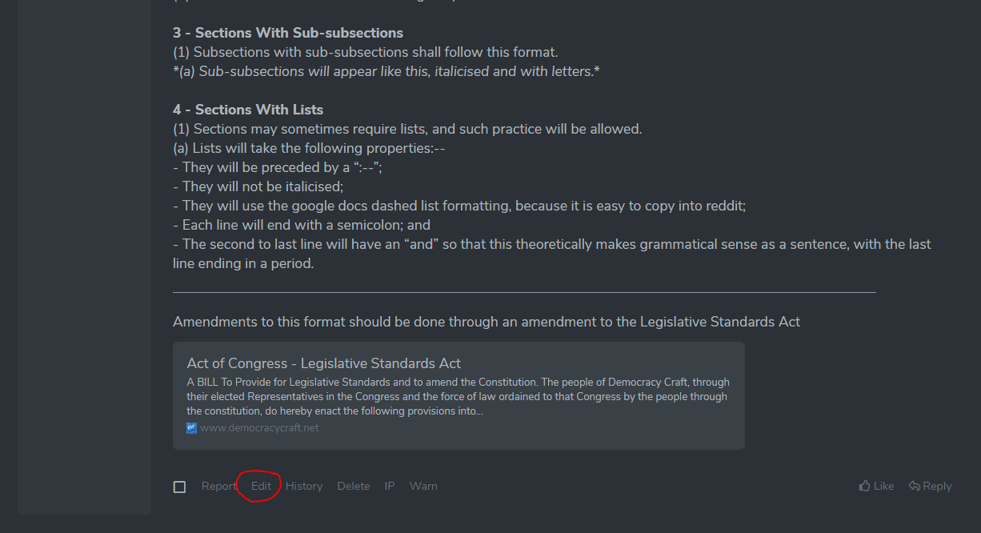Tick the post selection checkbox

tap(179, 487)
